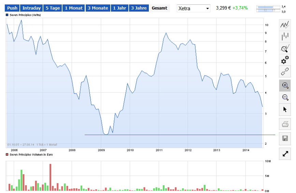The width and height of the screenshot is (296, 193).
Task: Open the chart analysis tool with magnifier
Action: 285,49
